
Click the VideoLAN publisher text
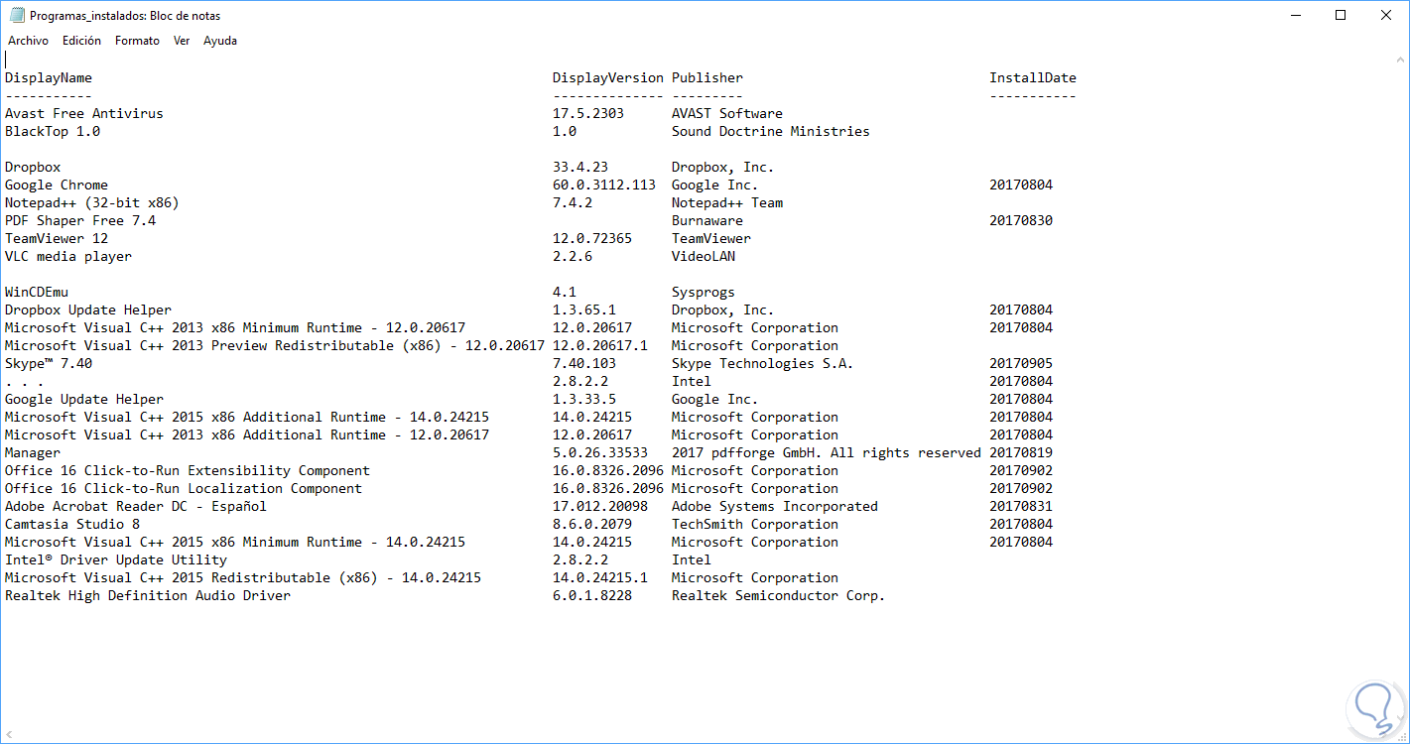[704, 256]
